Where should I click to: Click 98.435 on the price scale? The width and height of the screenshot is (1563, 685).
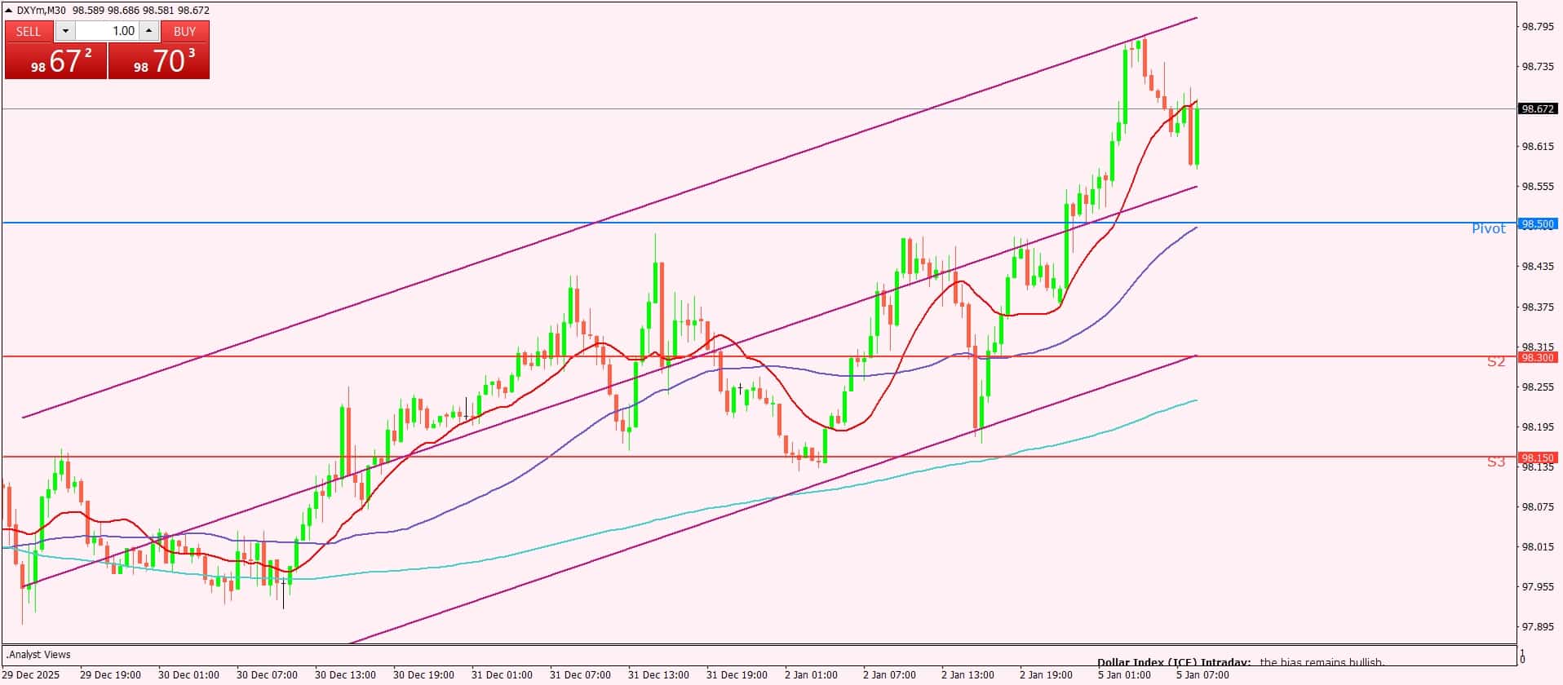[x=1538, y=267]
